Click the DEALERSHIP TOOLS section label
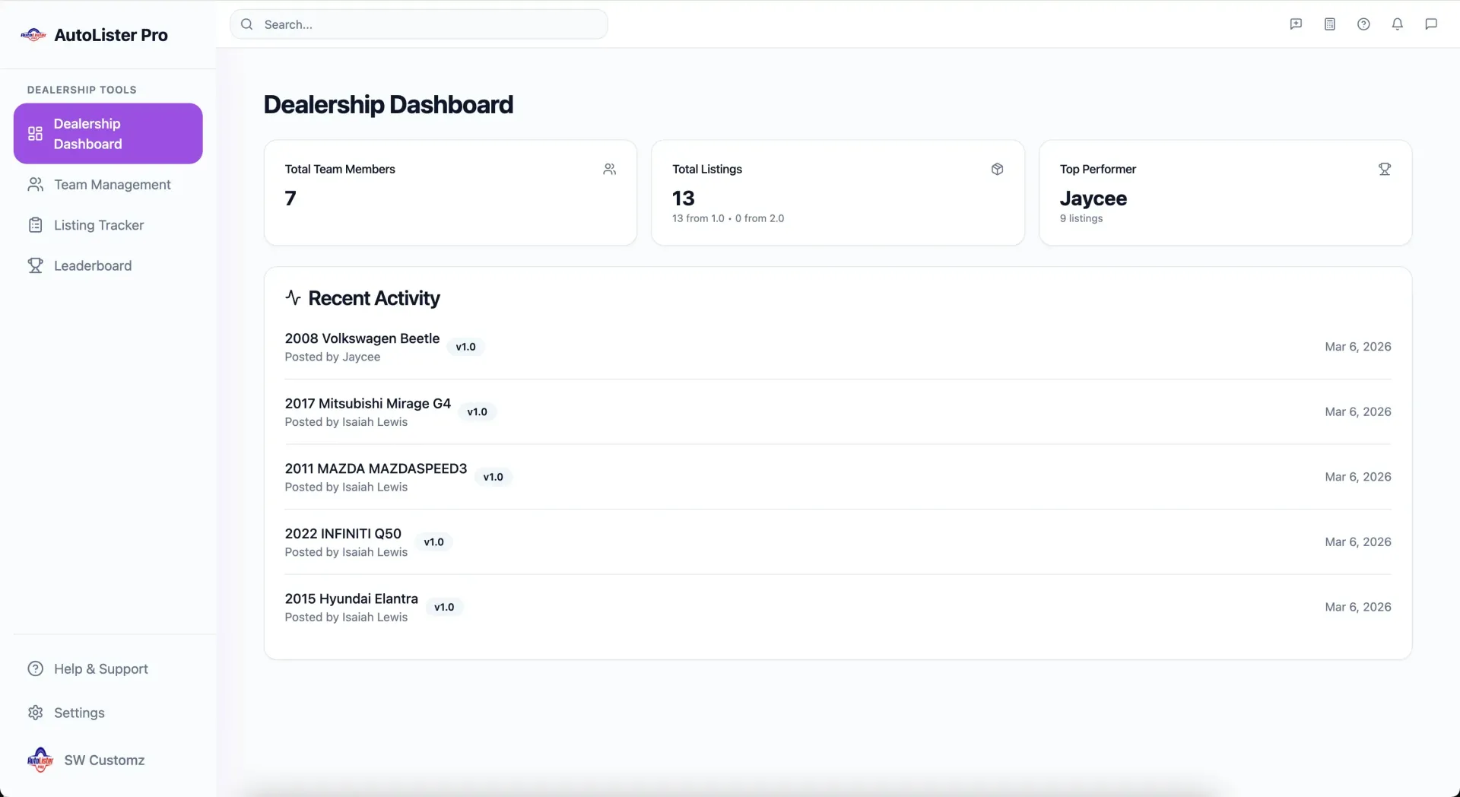 pyautogui.click(x=81, y=90)
